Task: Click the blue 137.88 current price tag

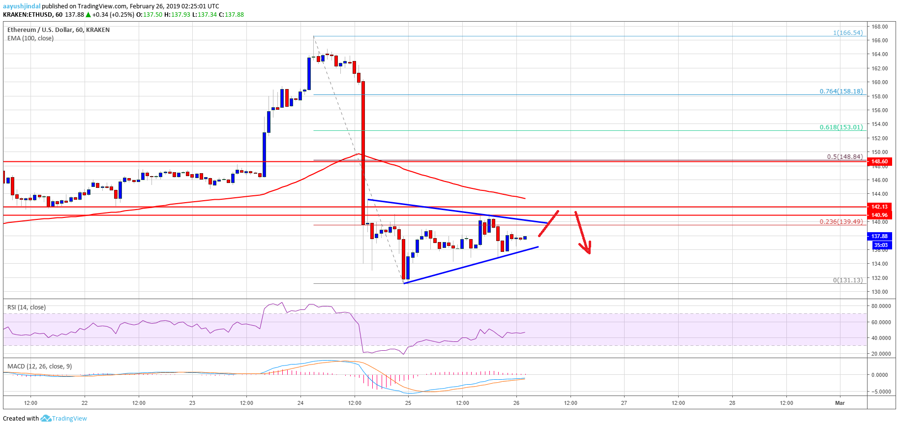Action: (879, 236)
